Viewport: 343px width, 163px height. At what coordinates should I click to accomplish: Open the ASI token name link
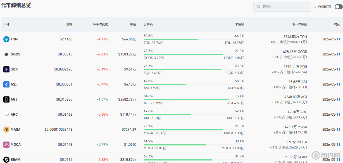tap(13, 84)
